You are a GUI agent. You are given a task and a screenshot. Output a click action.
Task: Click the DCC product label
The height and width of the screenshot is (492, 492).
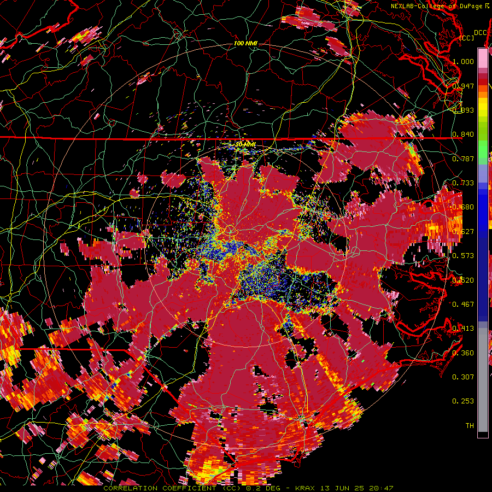coord(481,32)
